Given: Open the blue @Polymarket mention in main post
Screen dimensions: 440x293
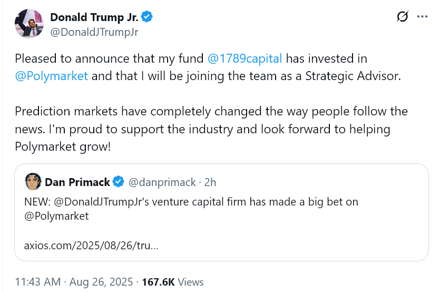Looking at the screenshot, I should [52, 75].
